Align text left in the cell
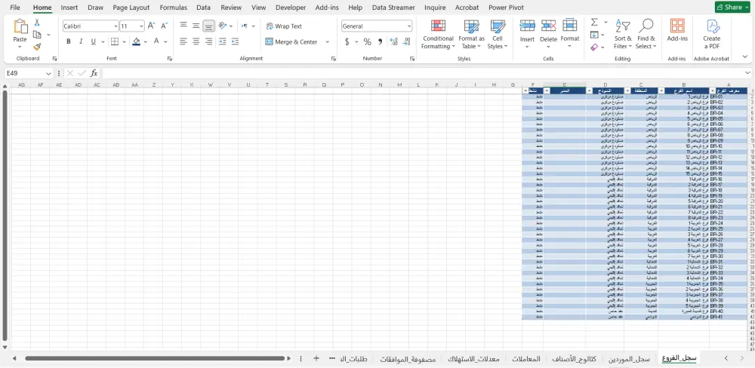Viewport: 755px width, 368px height. (x=183, y=41)
